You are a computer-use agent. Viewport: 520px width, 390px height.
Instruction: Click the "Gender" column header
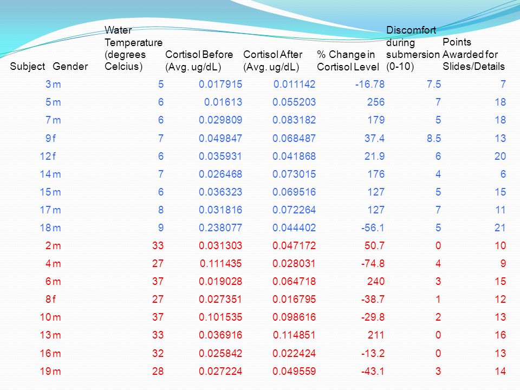[70, 66]
